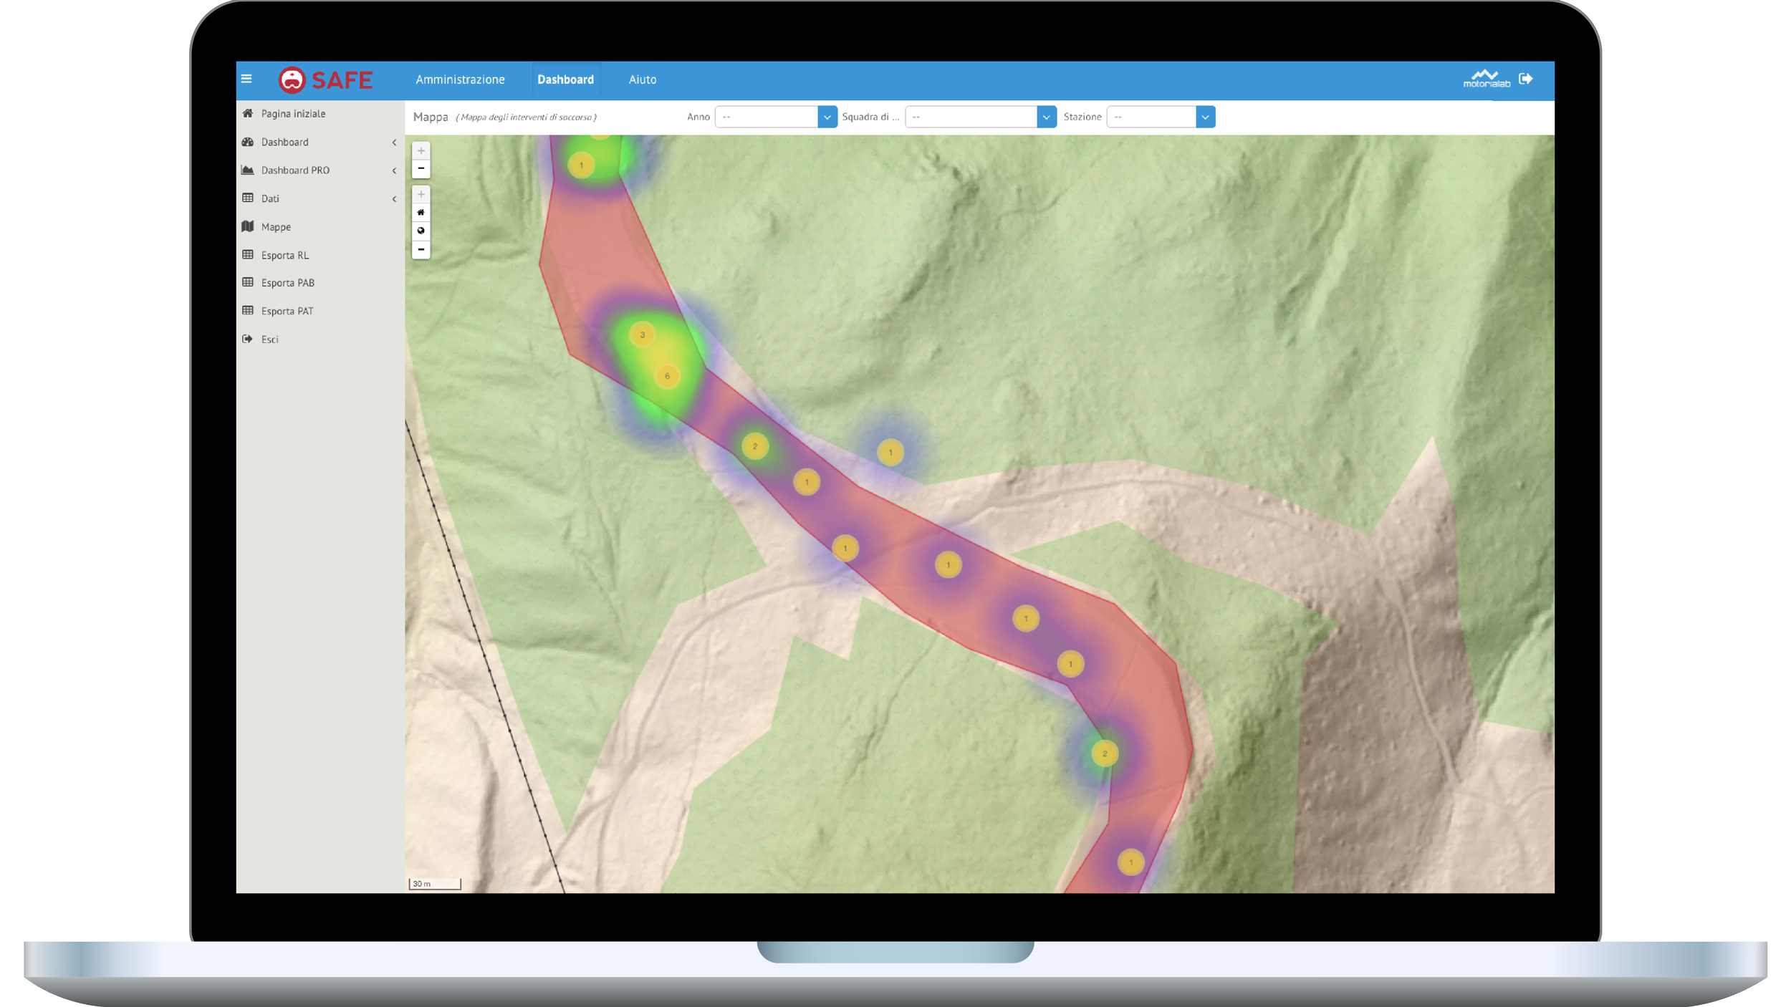Screen dimensions: 1791x1007
Task: Click the palette icon beside sidebar Dashboard
Action: pyautogui.click(x=248, y=142)
